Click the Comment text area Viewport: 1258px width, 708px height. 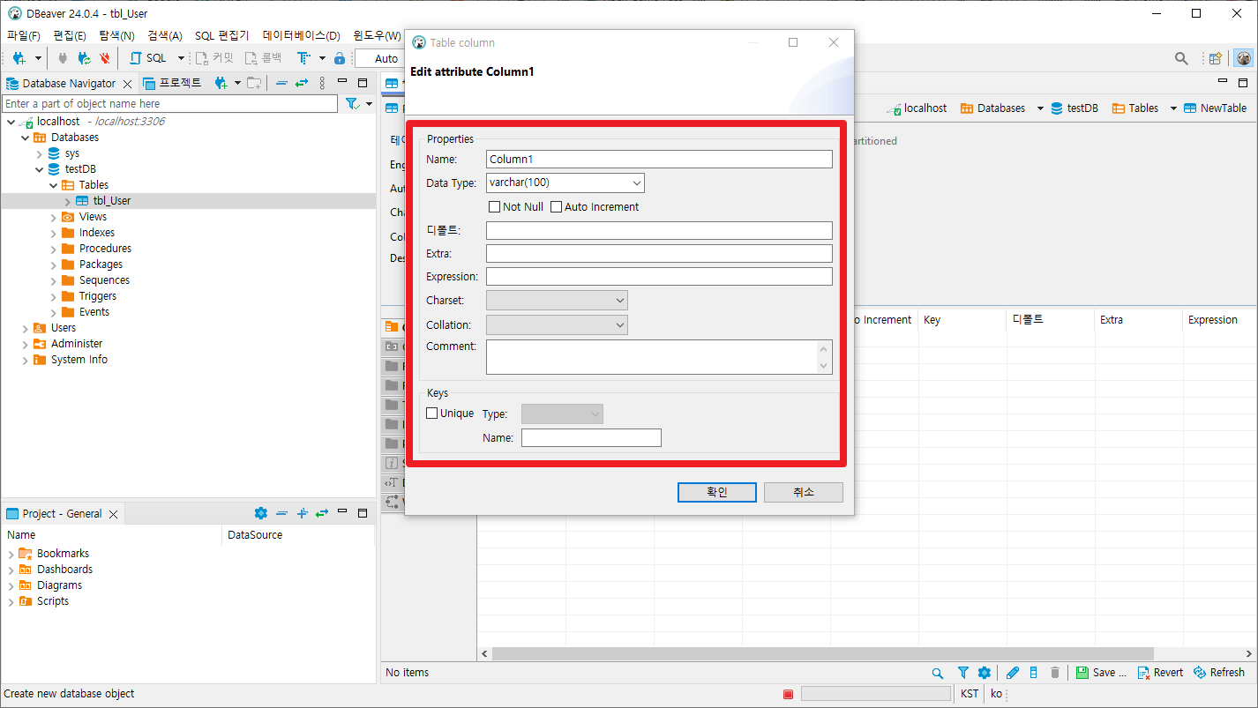pos(659,357)
